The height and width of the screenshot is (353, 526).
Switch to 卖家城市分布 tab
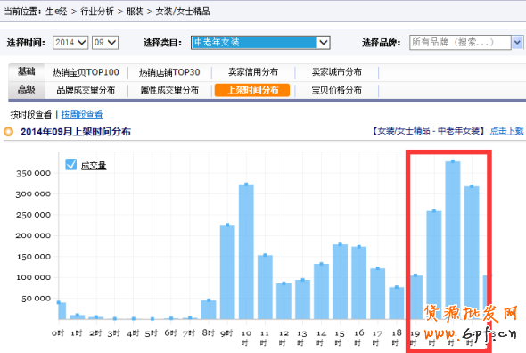coord(336,72)
